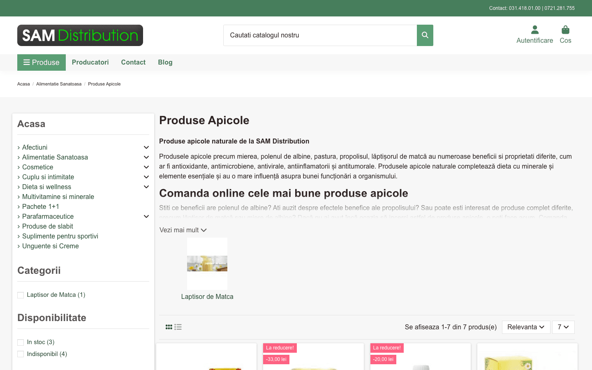The height and width of the screenshot is (370, 592).
Task: Click the Cos cart label
Action: click(x=566, y=40)
